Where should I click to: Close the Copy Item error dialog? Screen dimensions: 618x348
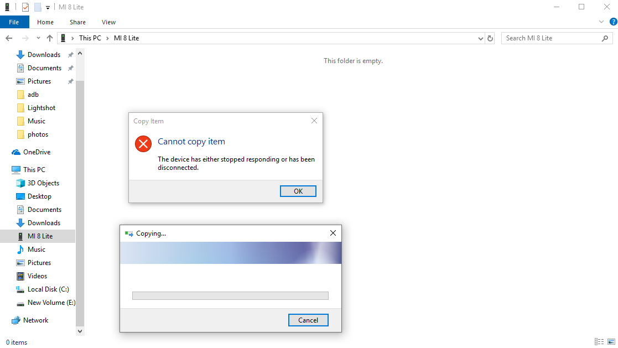coord(314,121)
